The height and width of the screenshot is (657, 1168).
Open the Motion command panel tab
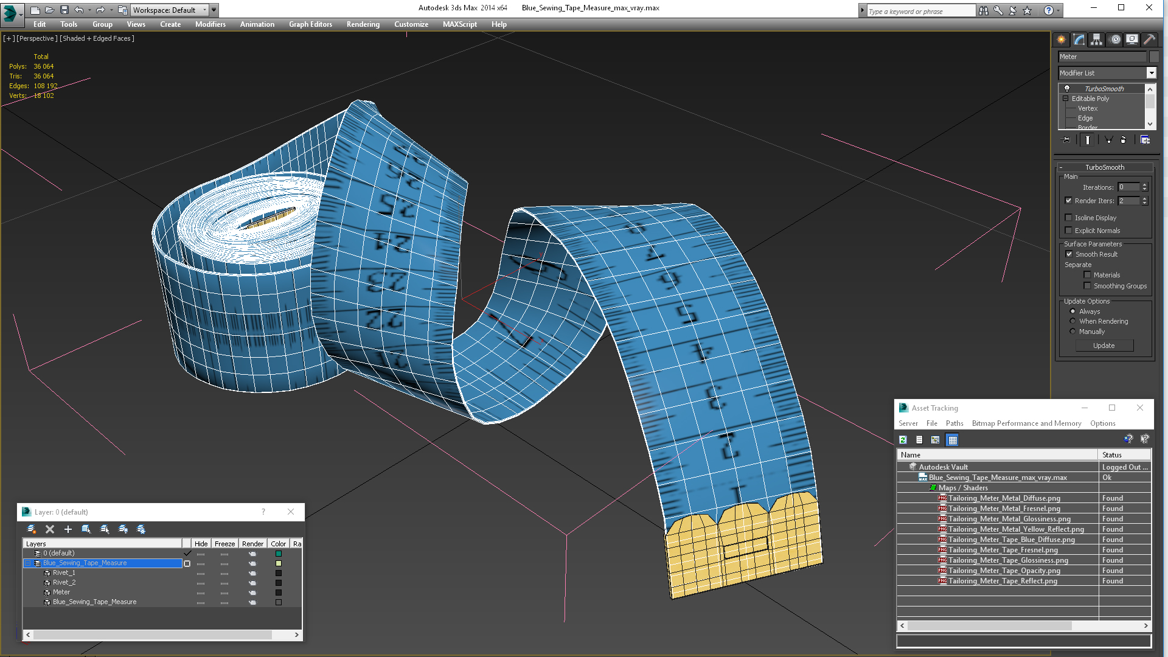click(1114, 40)
